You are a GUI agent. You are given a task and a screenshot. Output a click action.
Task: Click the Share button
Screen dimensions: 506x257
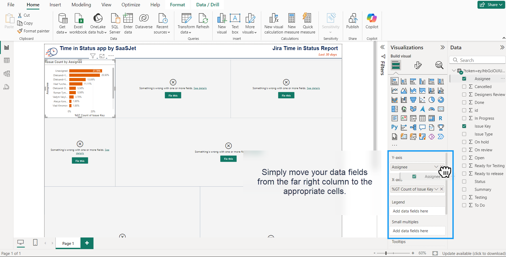point(491,5)
